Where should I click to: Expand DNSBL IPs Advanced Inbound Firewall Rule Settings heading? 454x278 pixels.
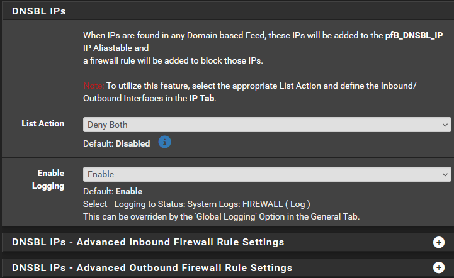[x=148, y=242]
